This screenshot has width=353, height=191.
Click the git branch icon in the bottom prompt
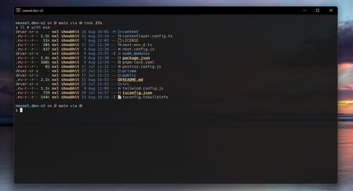[55, 106]
